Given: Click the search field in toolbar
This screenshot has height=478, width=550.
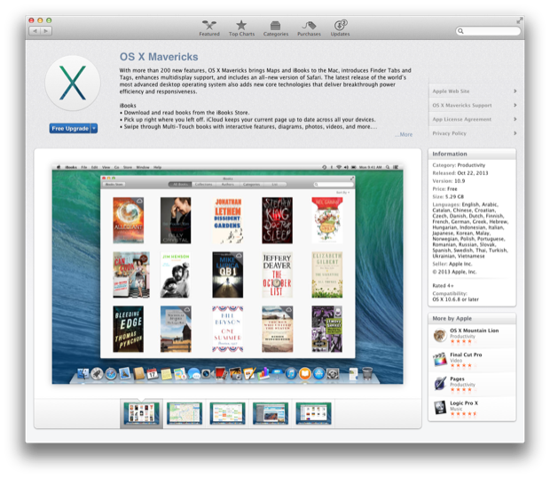Looking at the screenshot, I should (x=488, y=31).
